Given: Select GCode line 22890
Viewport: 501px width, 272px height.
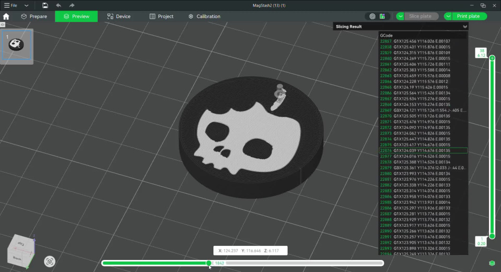Looking at the screenshot, I should (423, 231).
